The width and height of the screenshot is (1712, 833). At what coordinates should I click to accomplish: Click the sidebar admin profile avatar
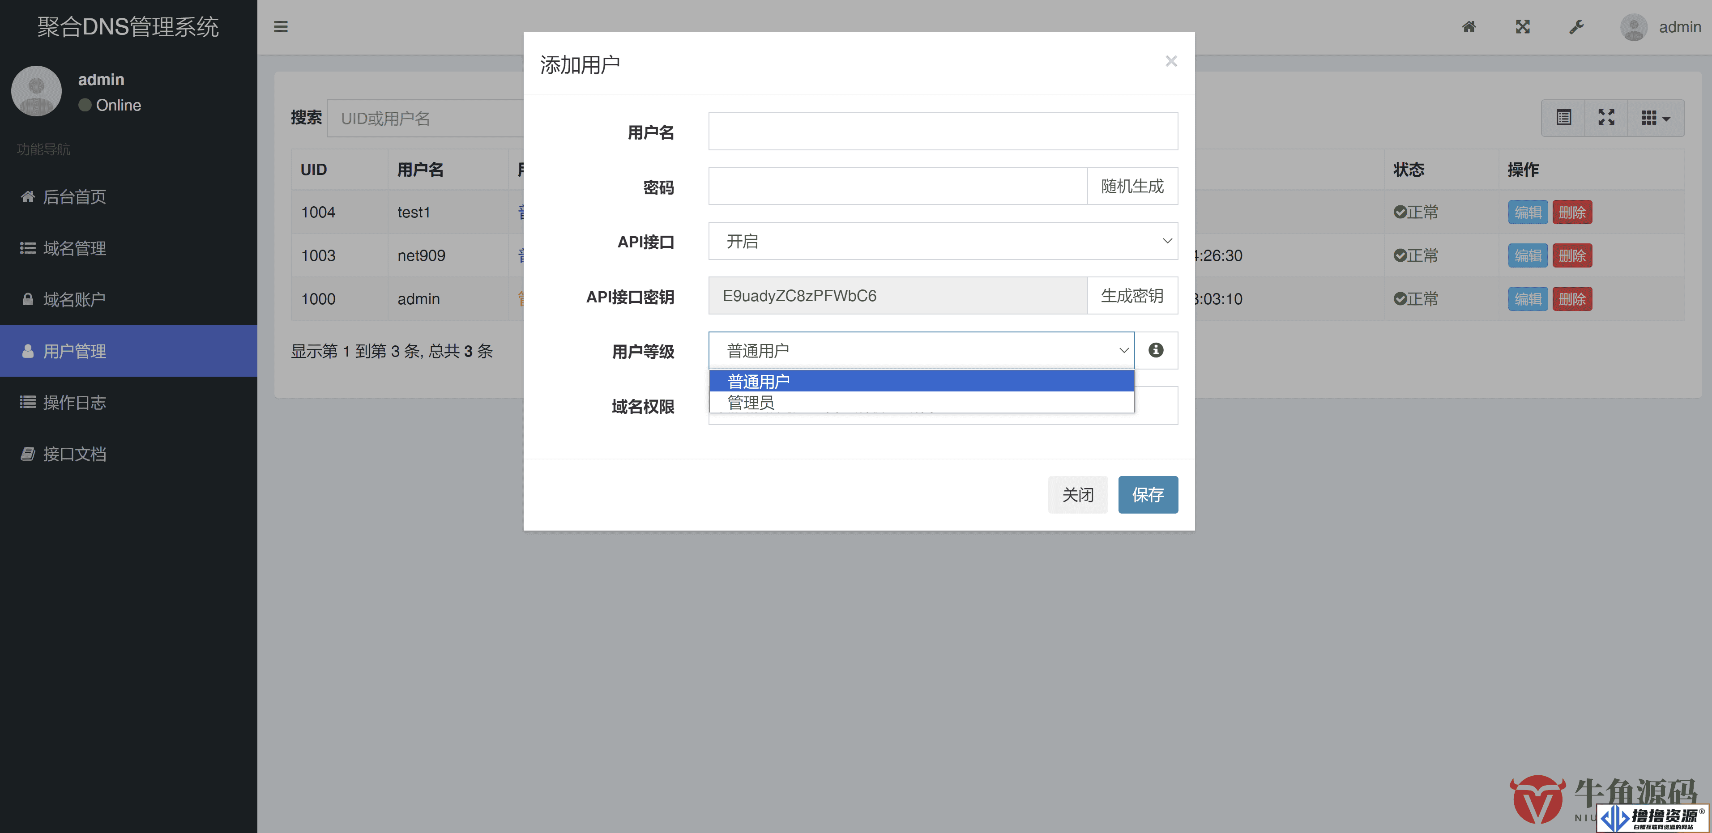point(37,91)
